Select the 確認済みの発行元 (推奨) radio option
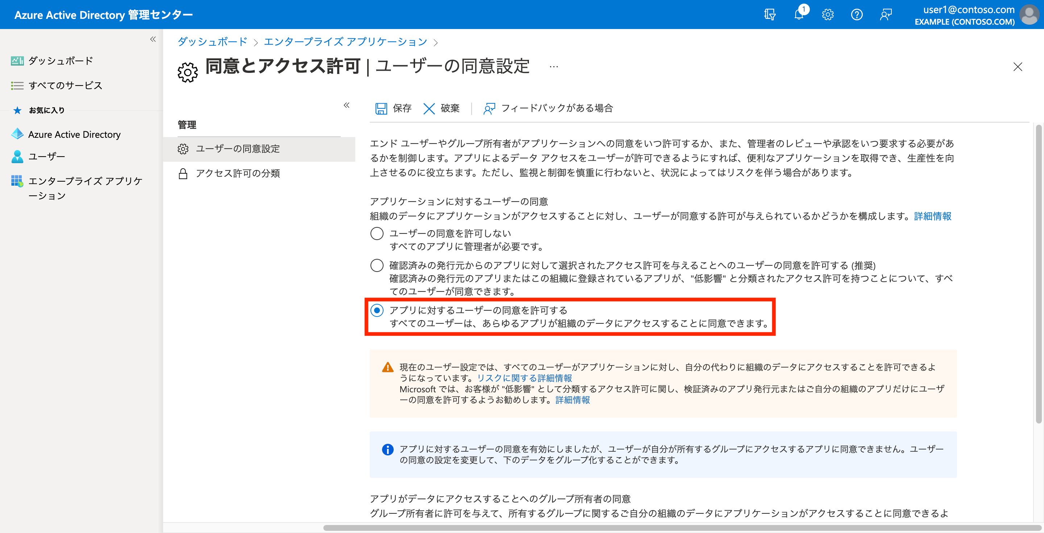Viewport: 1044px width, 533px height. [377, 265]
